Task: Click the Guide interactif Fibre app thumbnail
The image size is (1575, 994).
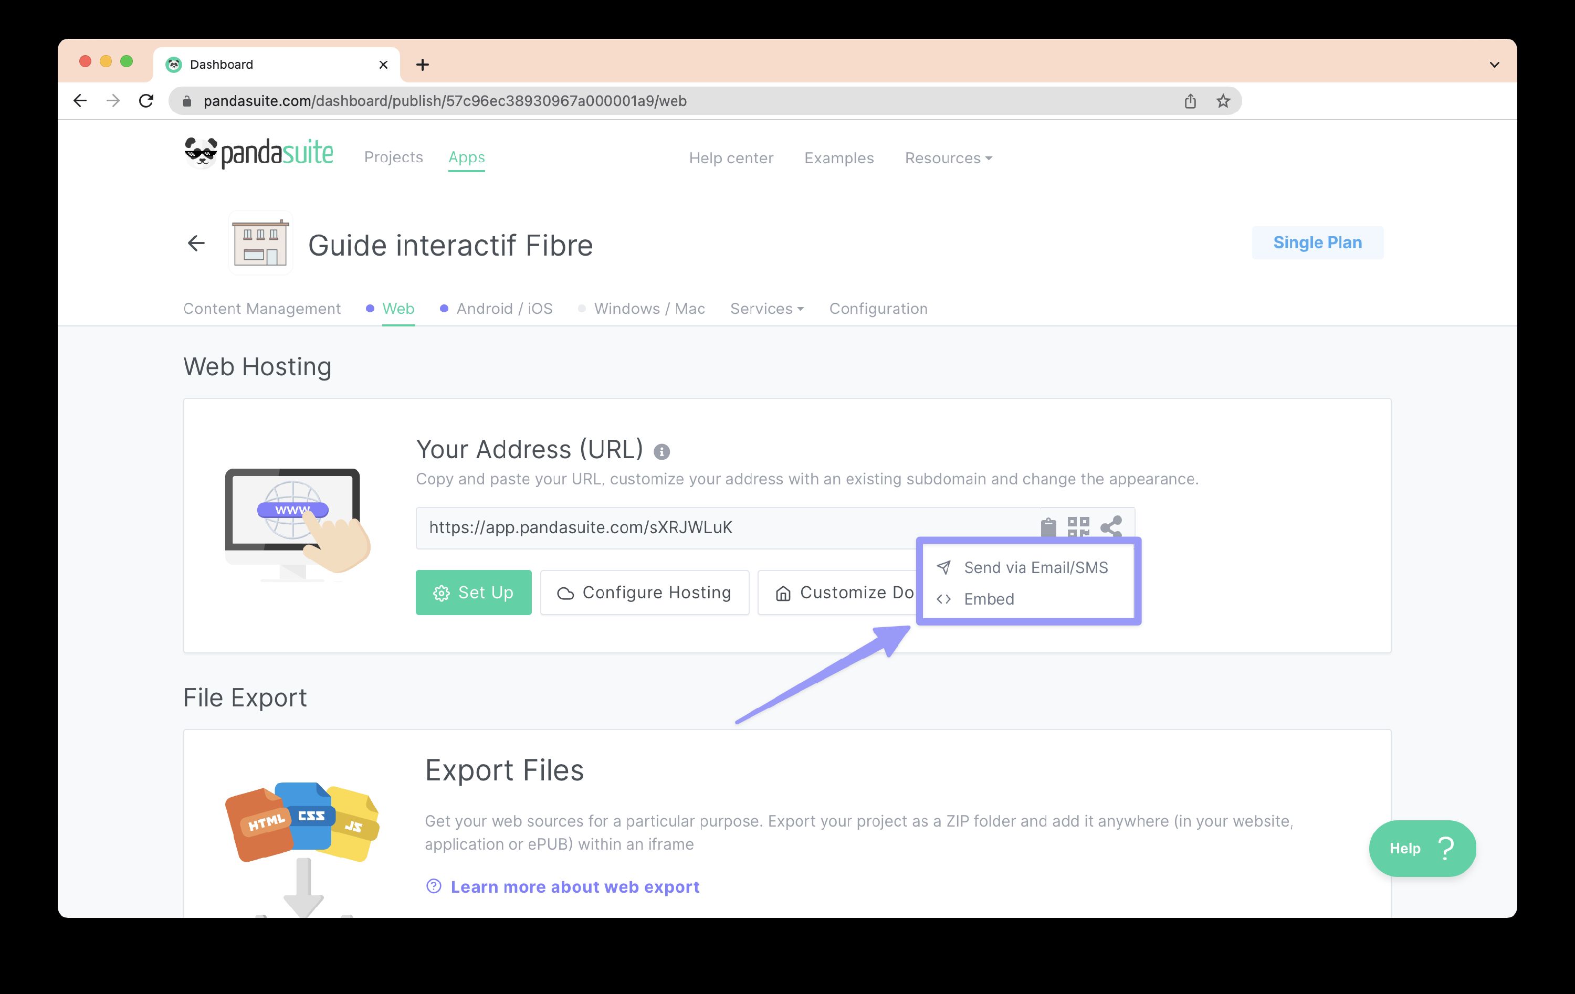Action: point(260,244)
